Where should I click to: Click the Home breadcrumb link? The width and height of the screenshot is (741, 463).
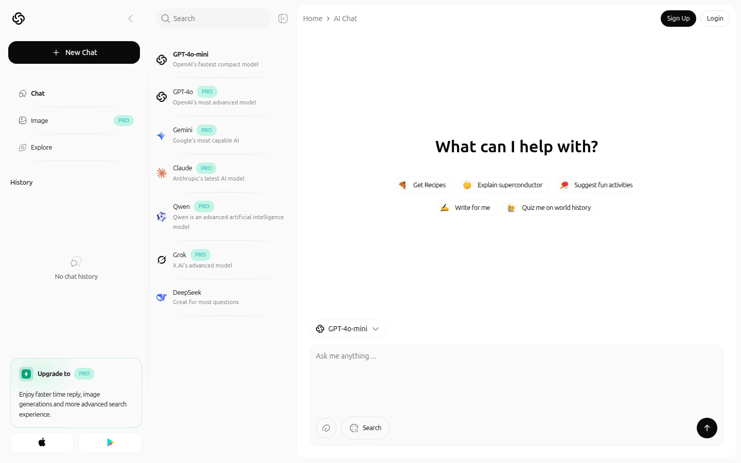[312, 19]
